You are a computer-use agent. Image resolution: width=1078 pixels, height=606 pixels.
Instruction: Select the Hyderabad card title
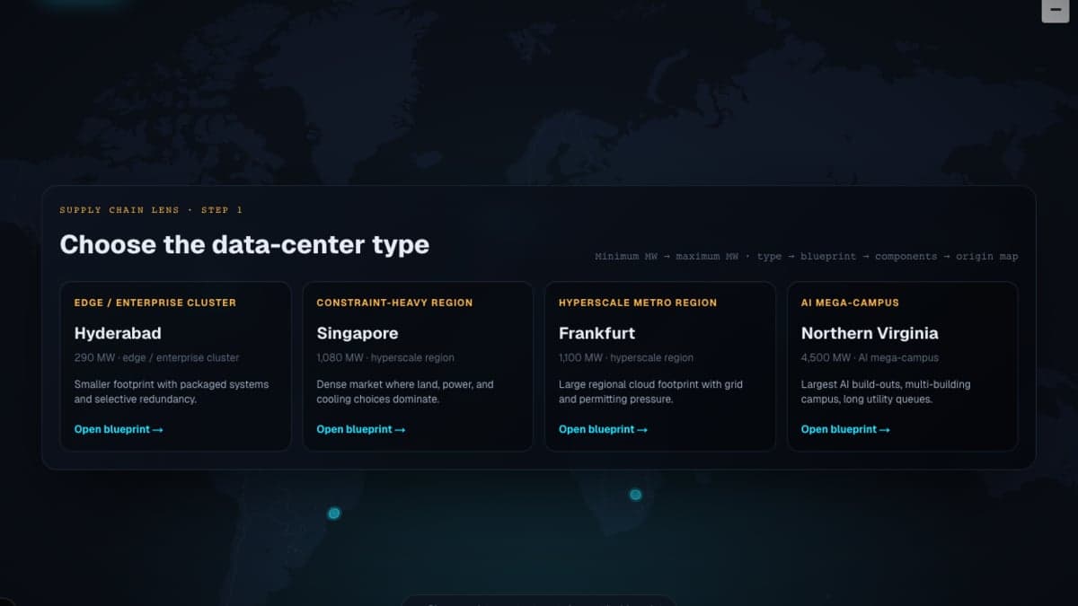pyautogui.click(x=118, y=333)
